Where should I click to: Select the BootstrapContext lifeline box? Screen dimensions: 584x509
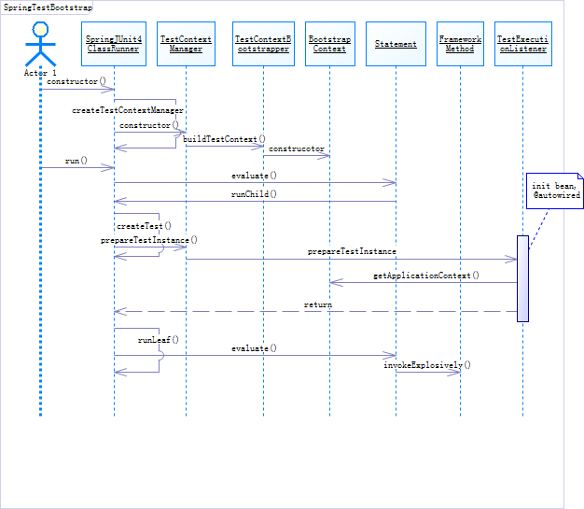(x=330, y=44)
